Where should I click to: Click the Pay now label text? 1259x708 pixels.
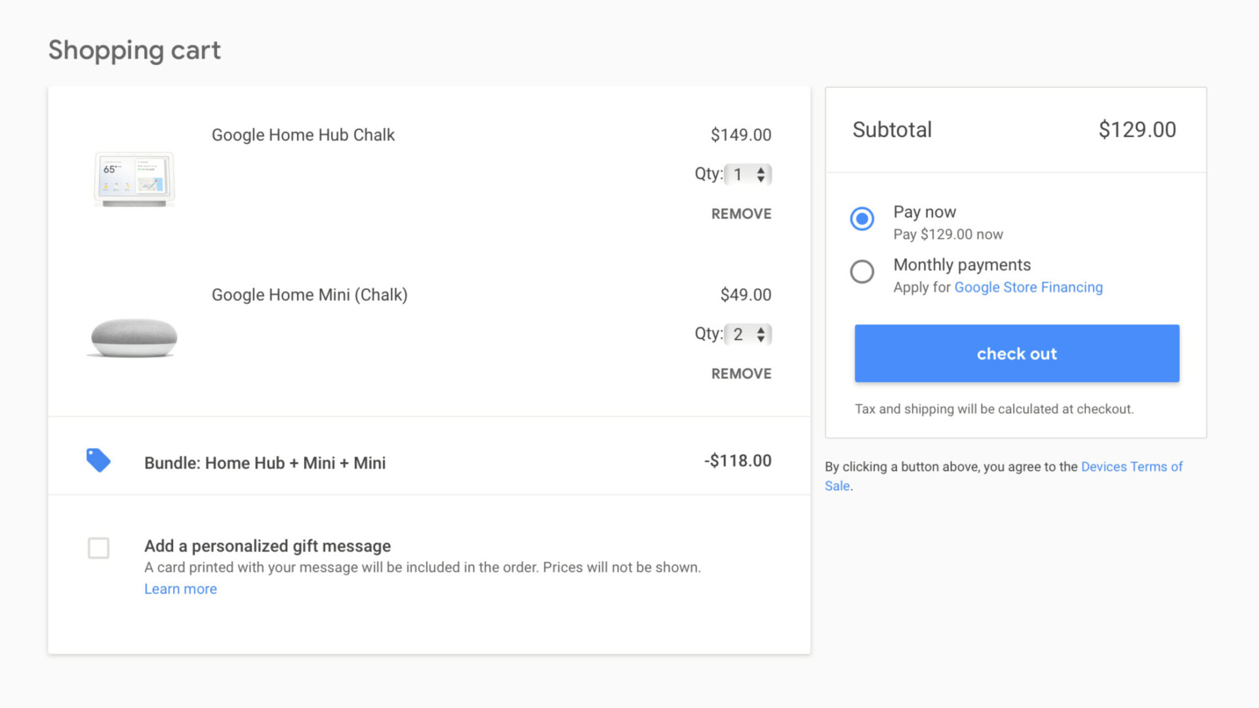coord(924,212)
